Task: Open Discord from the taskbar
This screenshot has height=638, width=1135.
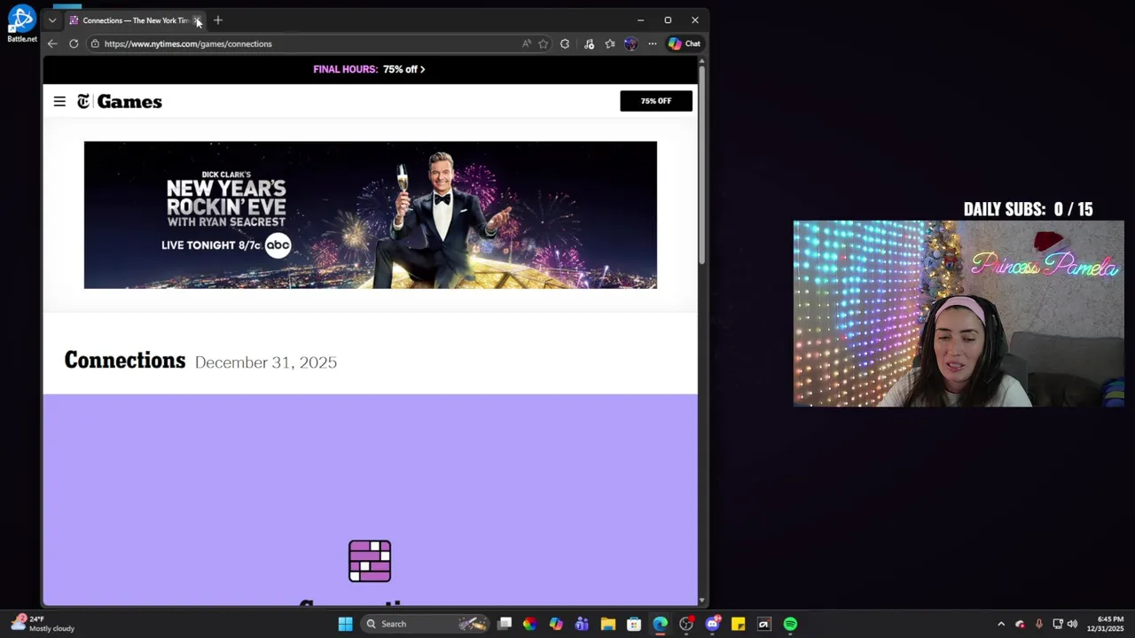Action: tap(712, 624)
